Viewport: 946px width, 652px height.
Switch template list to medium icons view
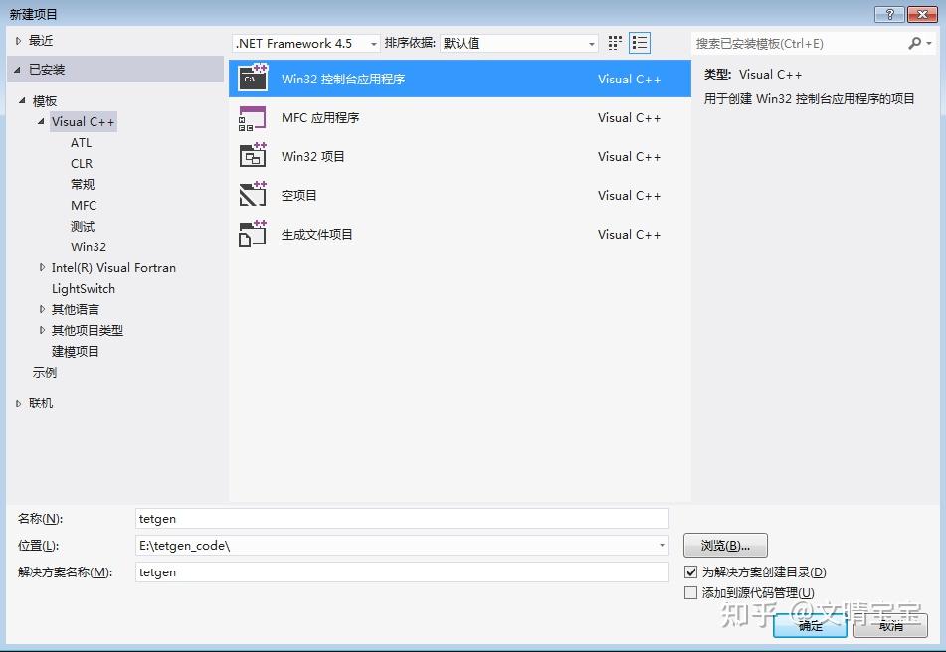click(x=614, y=42)
